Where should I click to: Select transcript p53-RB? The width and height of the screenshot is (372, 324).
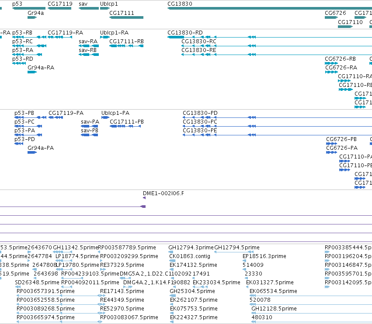22,32
